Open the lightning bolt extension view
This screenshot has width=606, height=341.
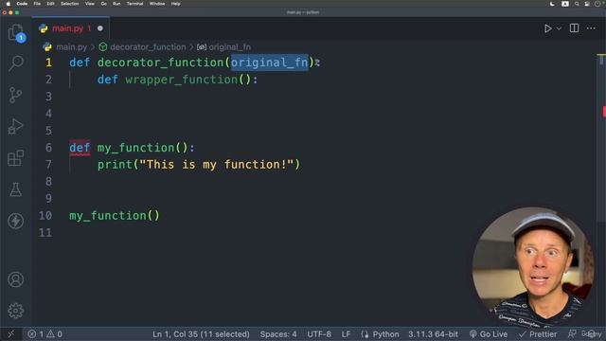[15, 221]
